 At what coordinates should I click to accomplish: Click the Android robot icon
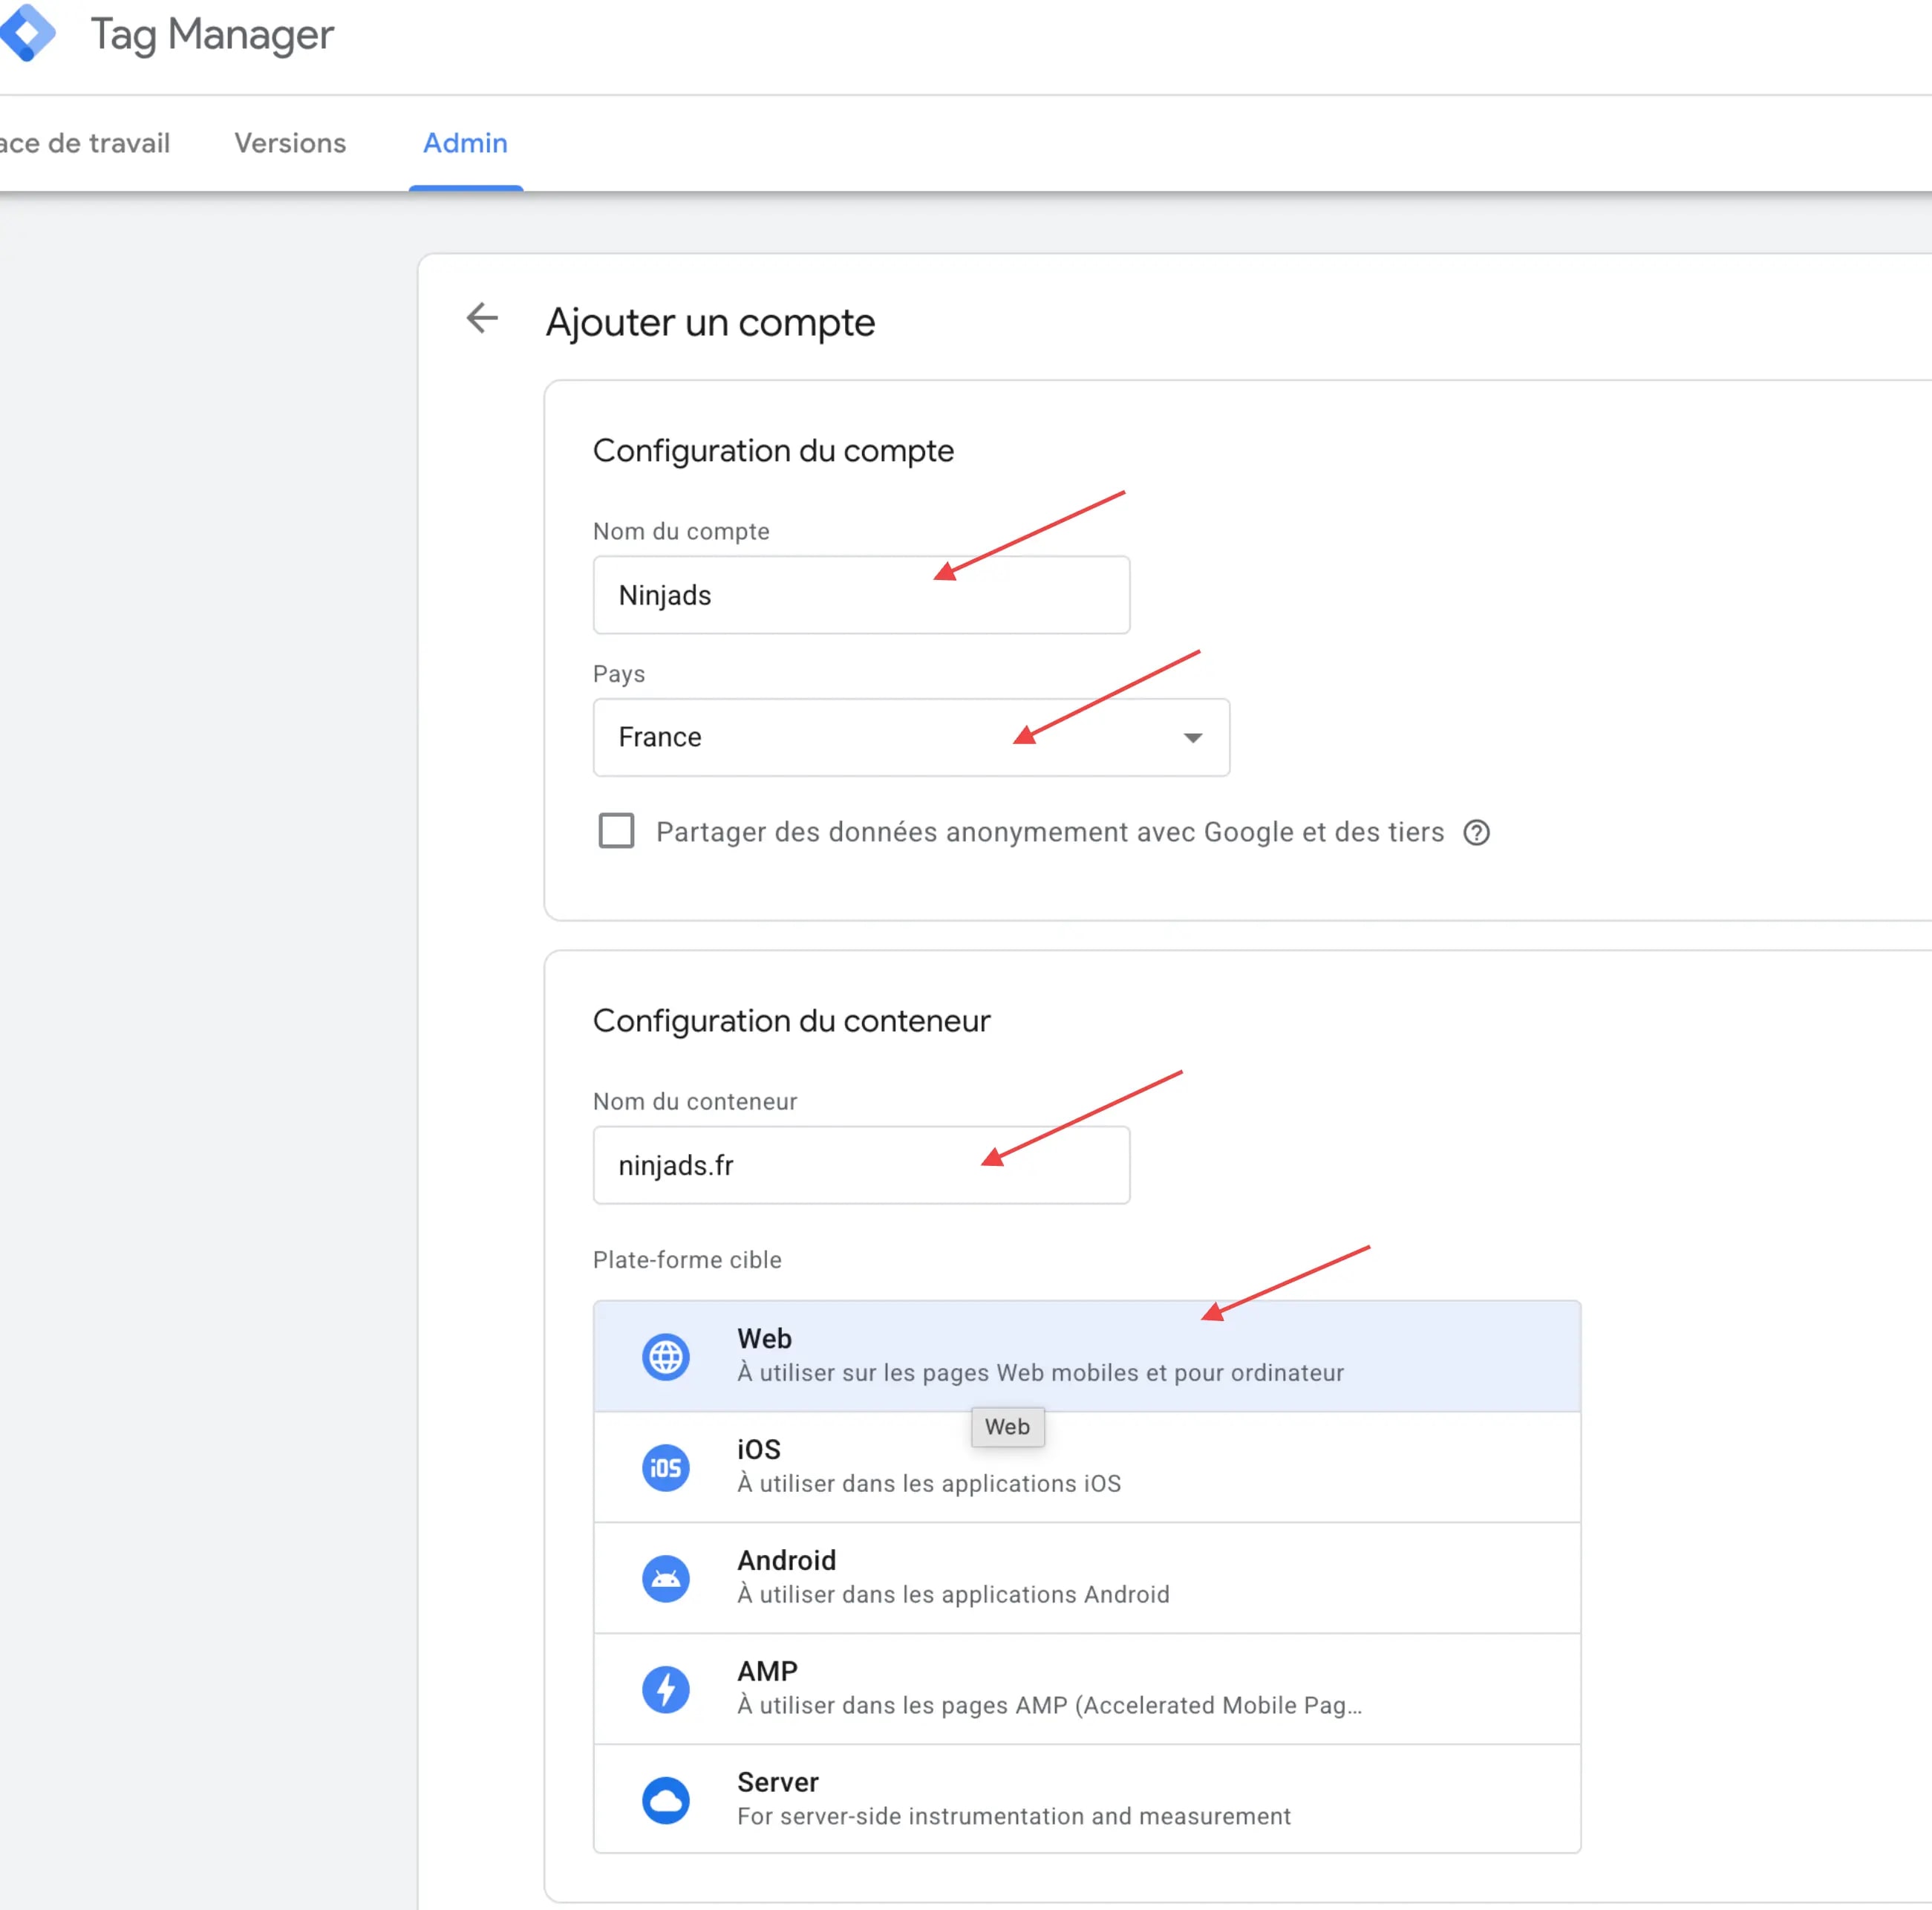point(665,1579)
